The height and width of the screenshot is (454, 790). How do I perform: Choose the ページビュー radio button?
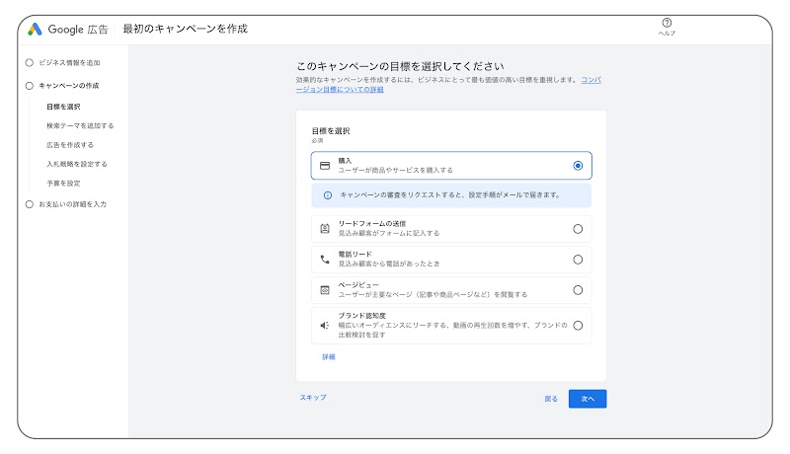578,290
